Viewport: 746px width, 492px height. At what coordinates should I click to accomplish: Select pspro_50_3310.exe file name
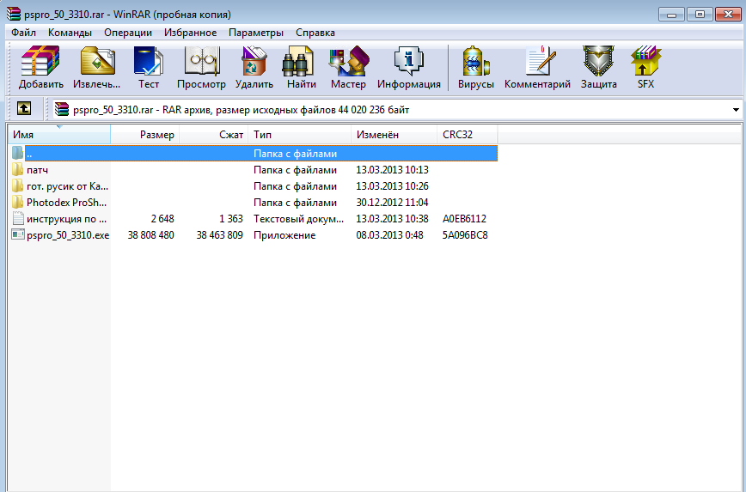(x=68, y=234)
